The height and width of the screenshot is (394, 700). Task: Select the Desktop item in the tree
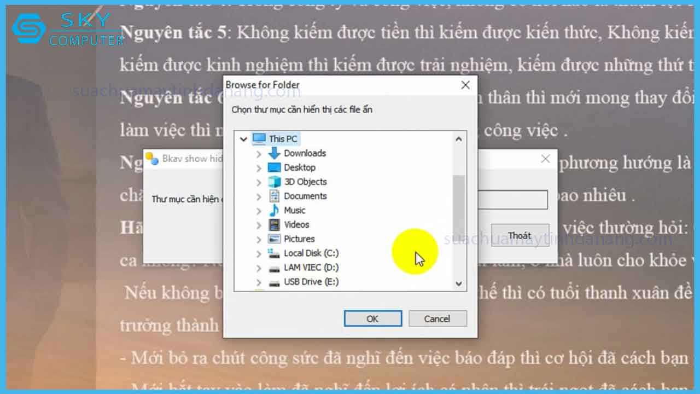point(300,167)
